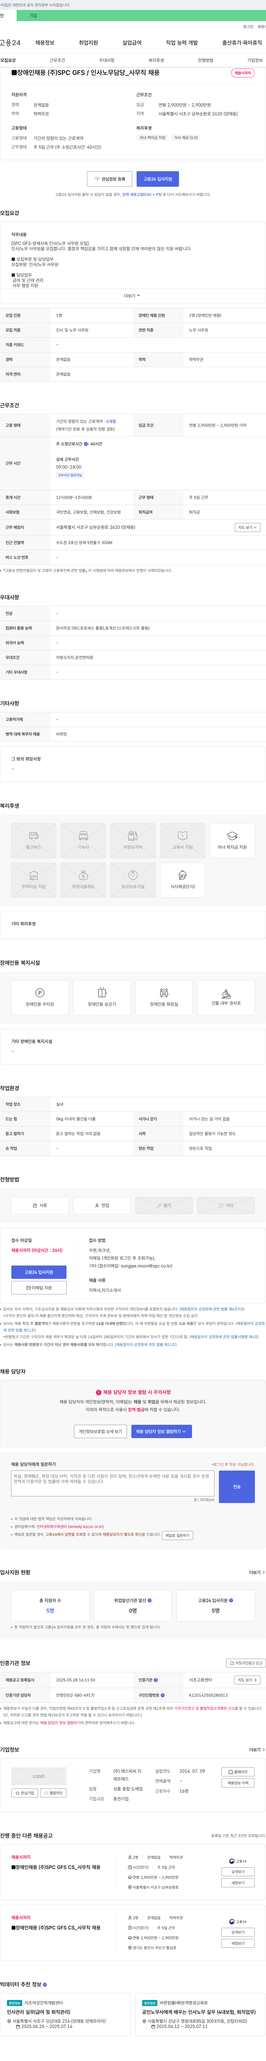Select the 기숙사 welfare icon
The width and height of the screenshot is (266, 2061).
click(83, 841)
